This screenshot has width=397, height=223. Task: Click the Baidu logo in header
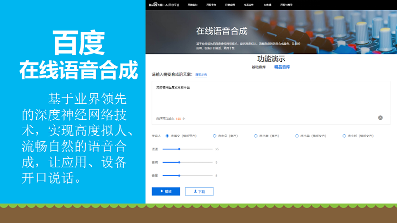tap(155, 4)
